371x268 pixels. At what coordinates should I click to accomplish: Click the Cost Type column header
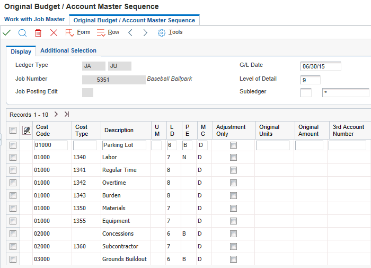(86, 131)
